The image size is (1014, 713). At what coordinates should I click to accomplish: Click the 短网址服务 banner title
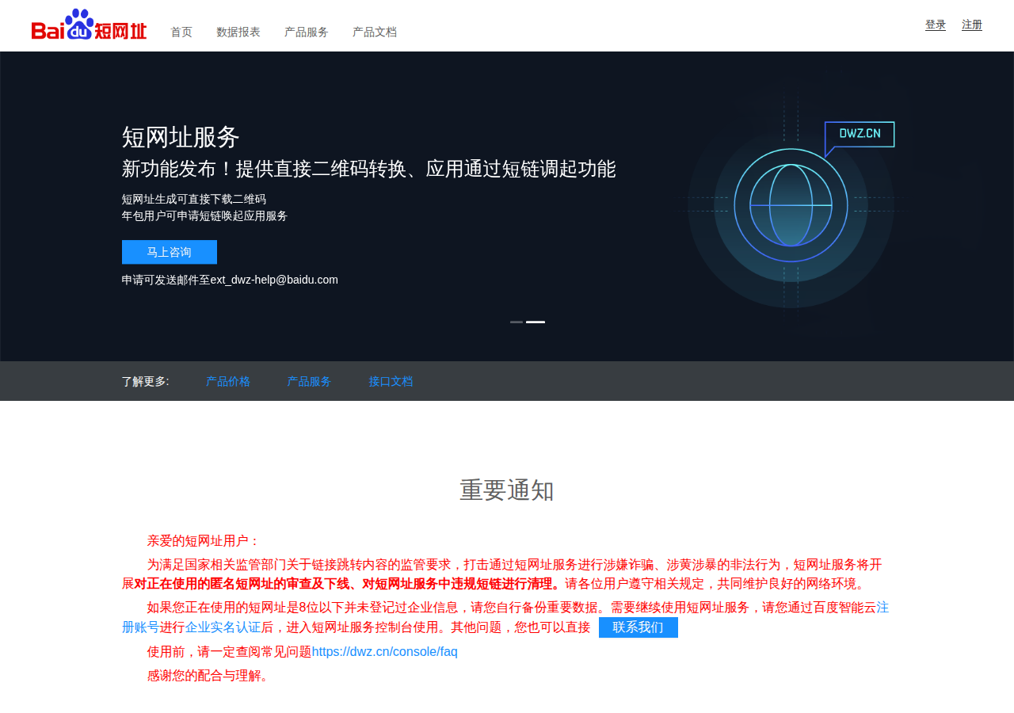click(x=181, y=137)
